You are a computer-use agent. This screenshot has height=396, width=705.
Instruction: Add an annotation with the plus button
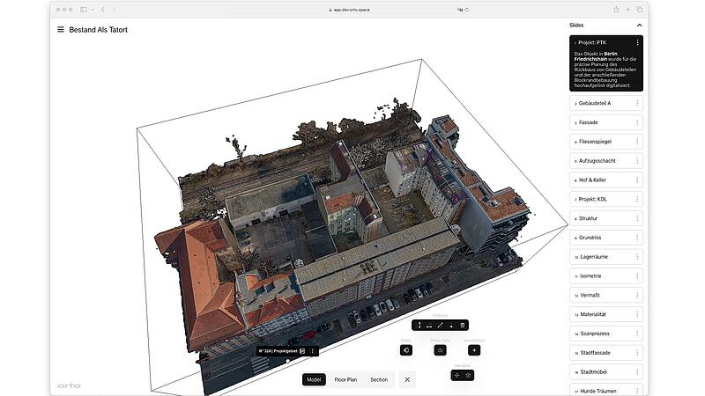tap(474, 350)
